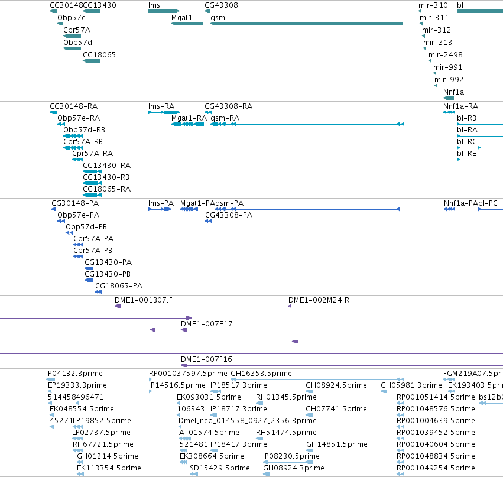Select the CG18065 gene feature
Screen dimensions: 503x477
point(92,61)
